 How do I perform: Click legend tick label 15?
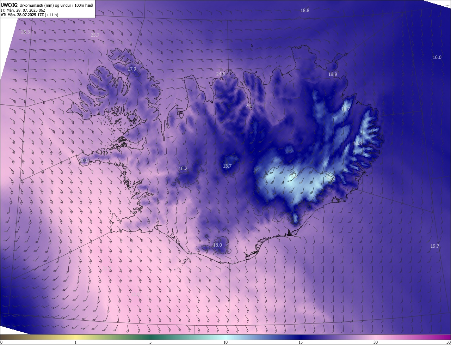(x=301, y=342)
